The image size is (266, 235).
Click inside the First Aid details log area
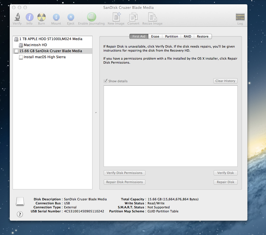pos(170,126)
